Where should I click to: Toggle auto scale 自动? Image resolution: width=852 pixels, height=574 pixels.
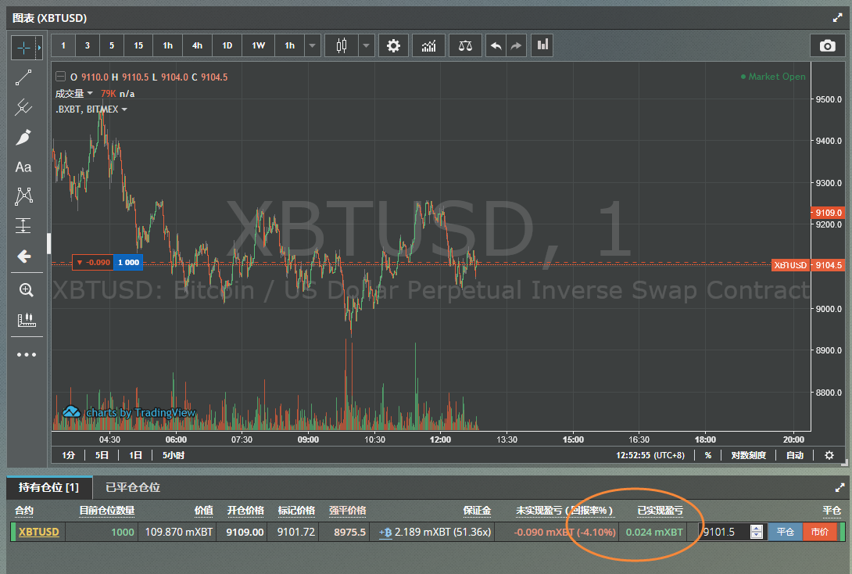coord(795,455)
